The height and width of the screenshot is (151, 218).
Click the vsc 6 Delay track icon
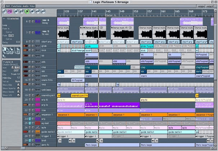38,22
